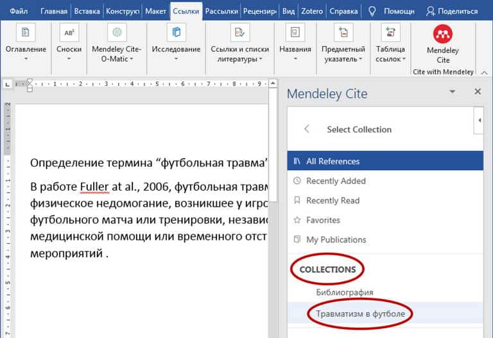This screenshot has height=338, width=493.
Task: Open the Zotero tab
Action: click(312, 12)
